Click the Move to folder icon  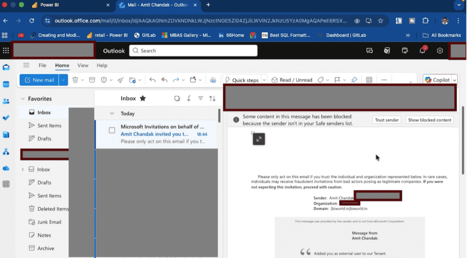click(x=133, y=80)
